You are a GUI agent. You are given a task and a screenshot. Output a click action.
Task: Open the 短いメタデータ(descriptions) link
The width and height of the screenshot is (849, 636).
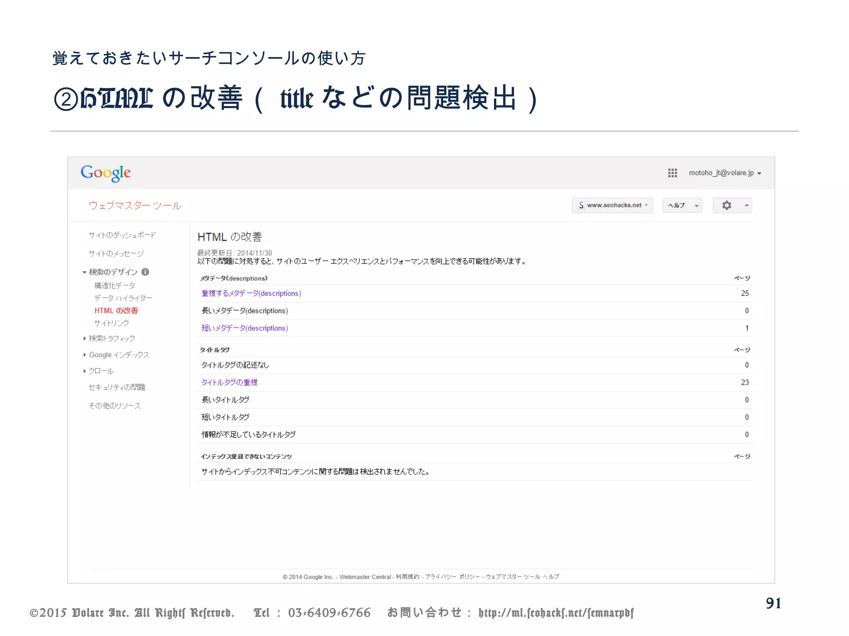coord(245,328)
